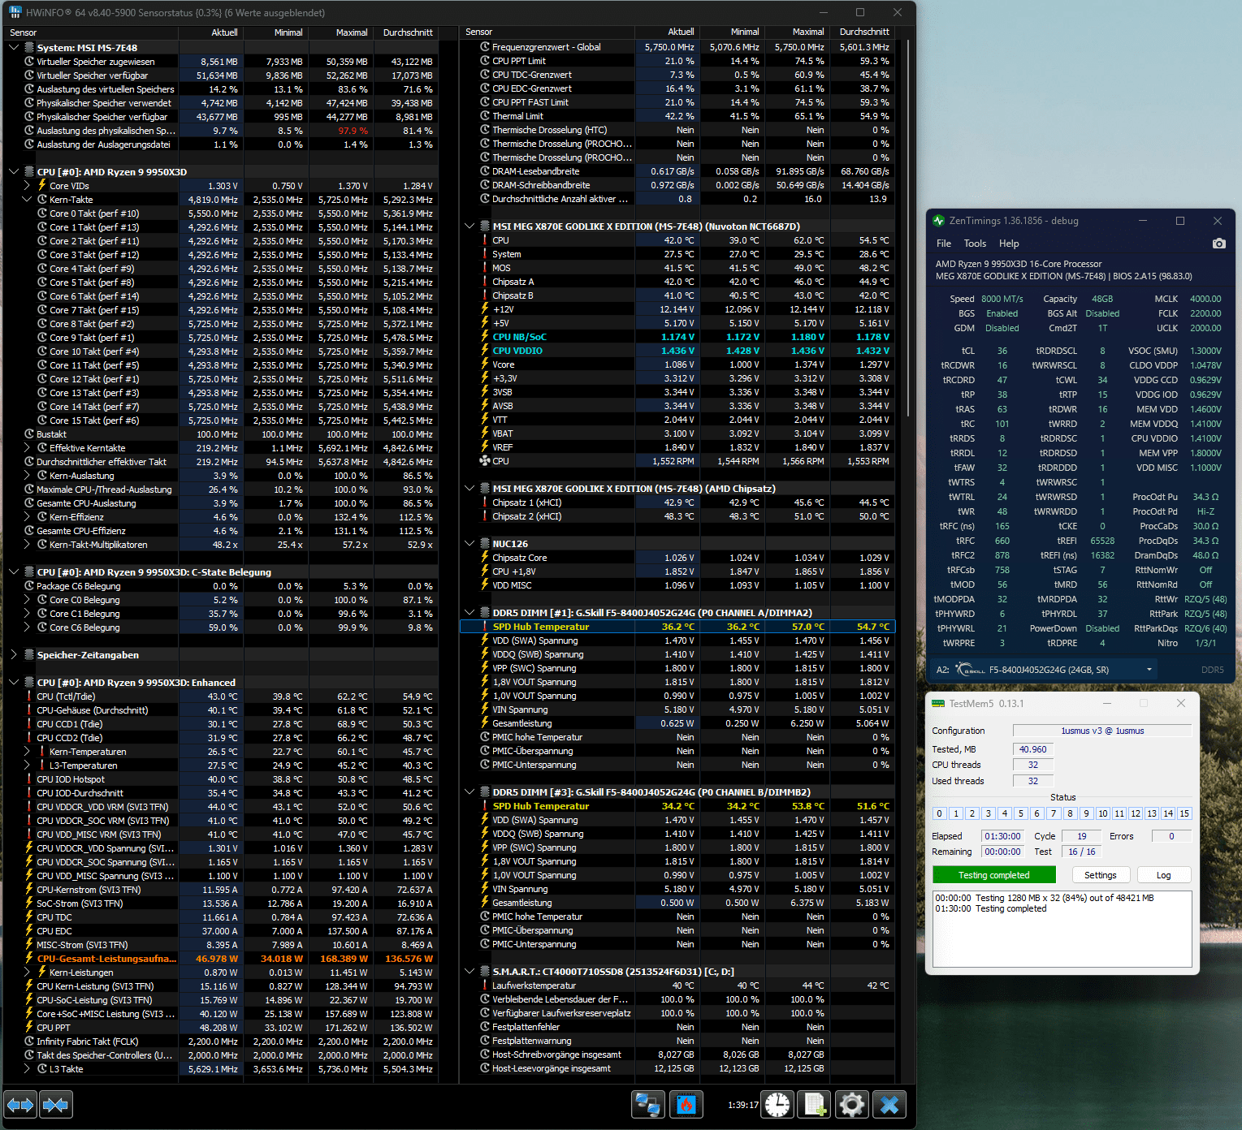Open the A2 memory module dropdown in ZenTimings

pyautogui.click(x=1149, y=670)
